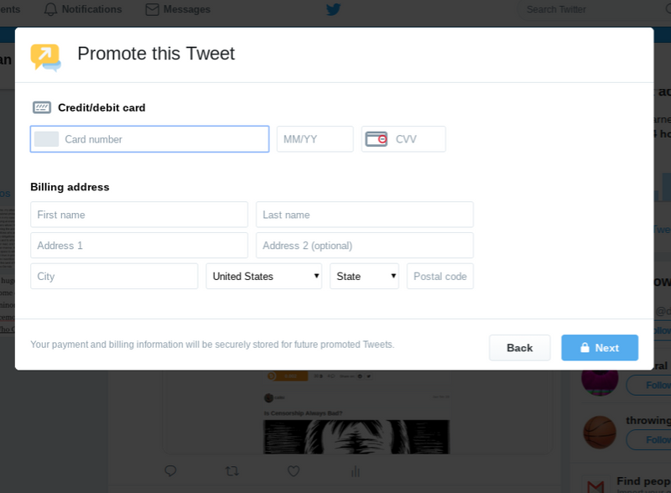Image resolution: width=671 pixels, height=493 pixels.
Task: Focus the Card number field
Action: tap(150, 139)
